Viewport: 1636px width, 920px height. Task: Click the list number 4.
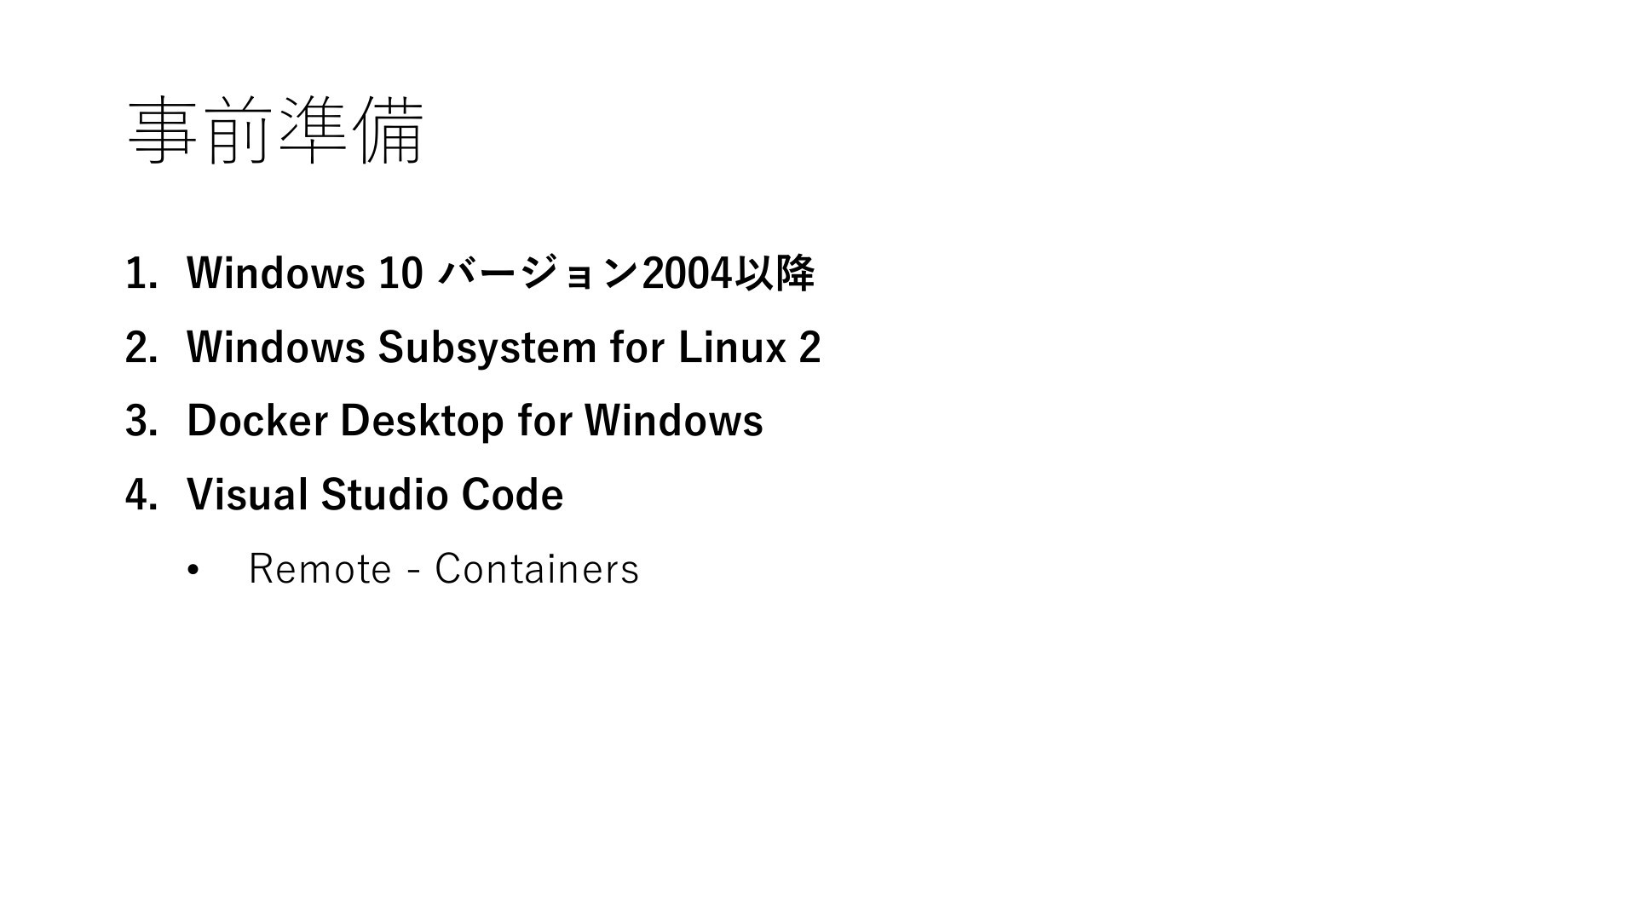coord(141,495)
